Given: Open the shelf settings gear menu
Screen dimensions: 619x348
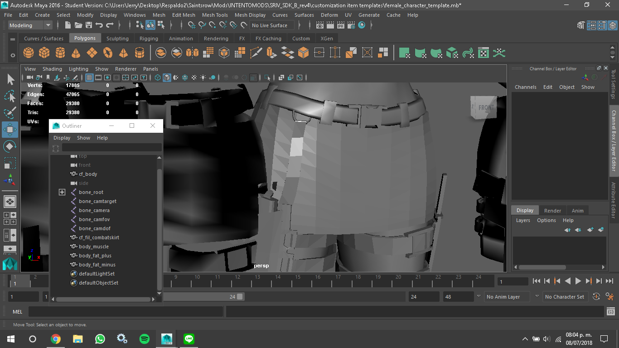Looking at the screenshot, I should 13,55.
